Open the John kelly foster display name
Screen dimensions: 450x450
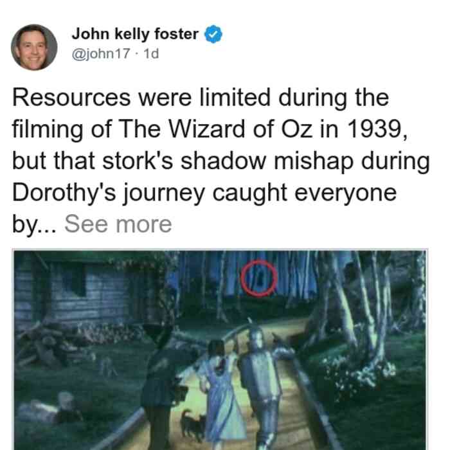135,34
